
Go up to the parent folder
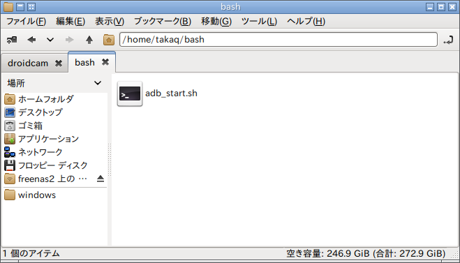tap(89, 40)
